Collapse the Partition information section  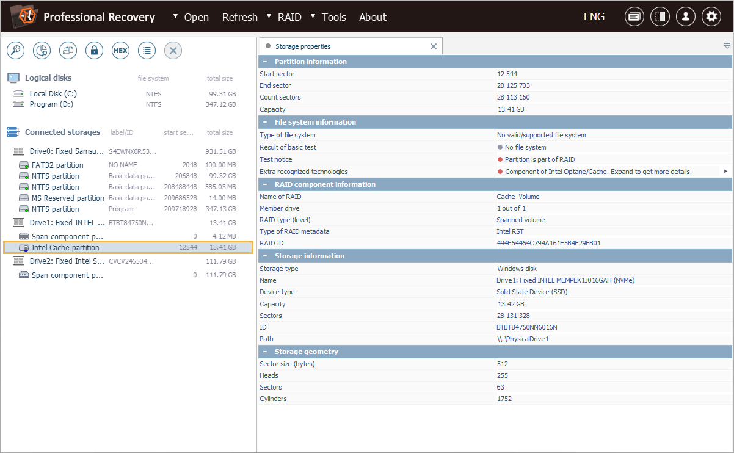pyautogui.click(x=265, y=62)
